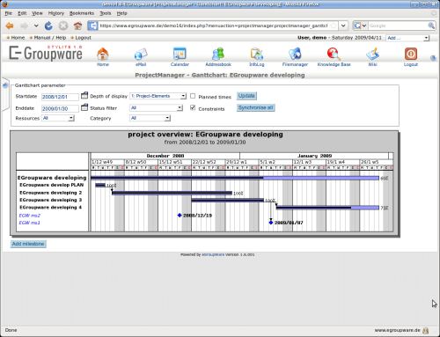Open the eMail app icon
Viewport: 440px width, 337px height.
[141, 54]
